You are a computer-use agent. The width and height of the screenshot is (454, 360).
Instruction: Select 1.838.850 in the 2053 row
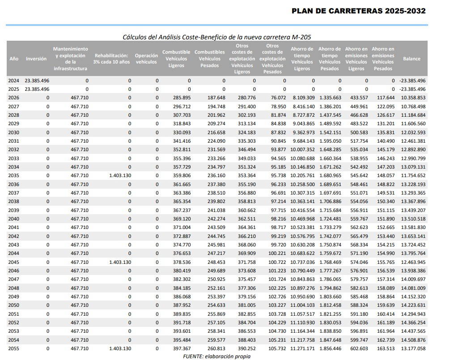point(331,331)
